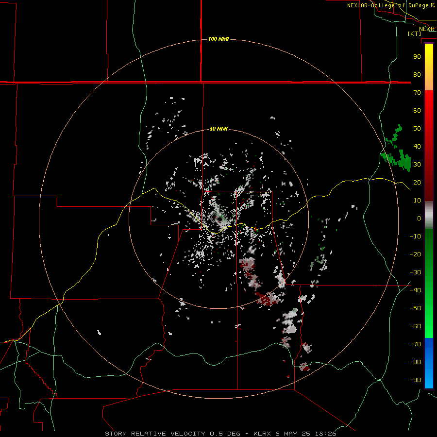The image size is (437, 437).
Task: Click the -40 value on the velocity scale
Action: [415, 290]
